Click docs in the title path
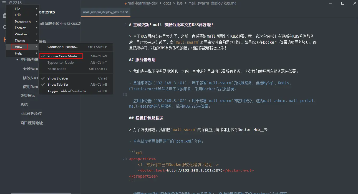The height and width of the screenshot is (194, 358). 167,3
